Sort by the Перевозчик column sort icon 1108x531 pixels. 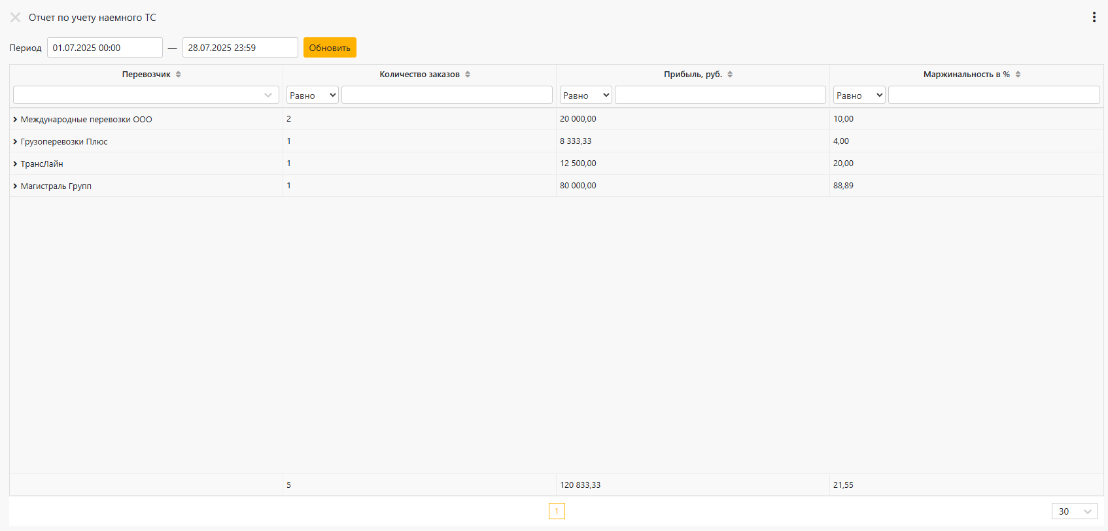point(178,75)
